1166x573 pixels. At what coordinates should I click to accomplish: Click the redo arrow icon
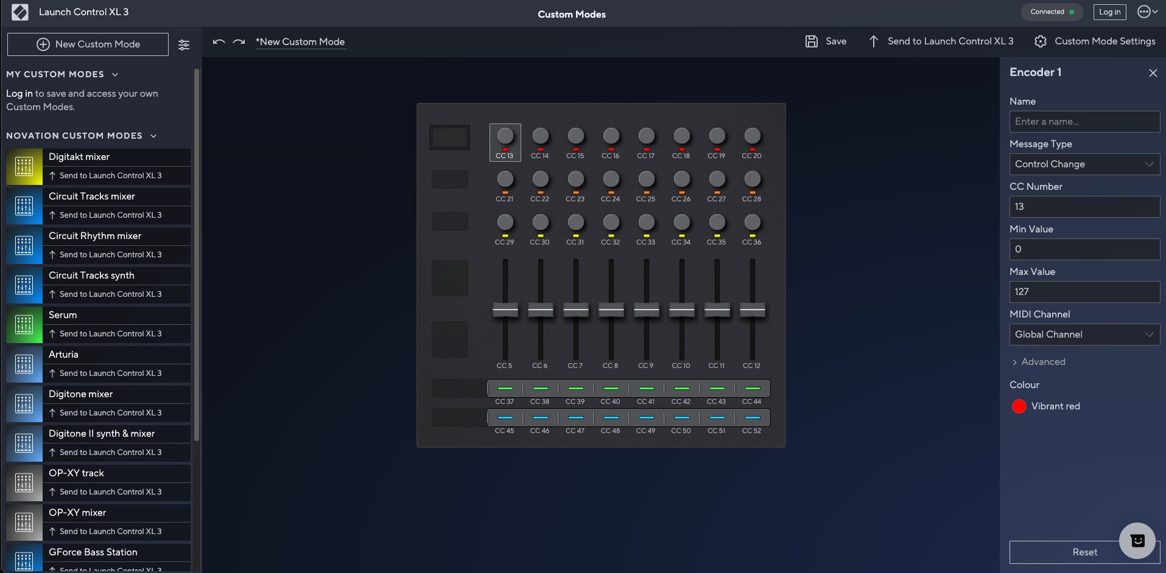[x=239, y=42]
